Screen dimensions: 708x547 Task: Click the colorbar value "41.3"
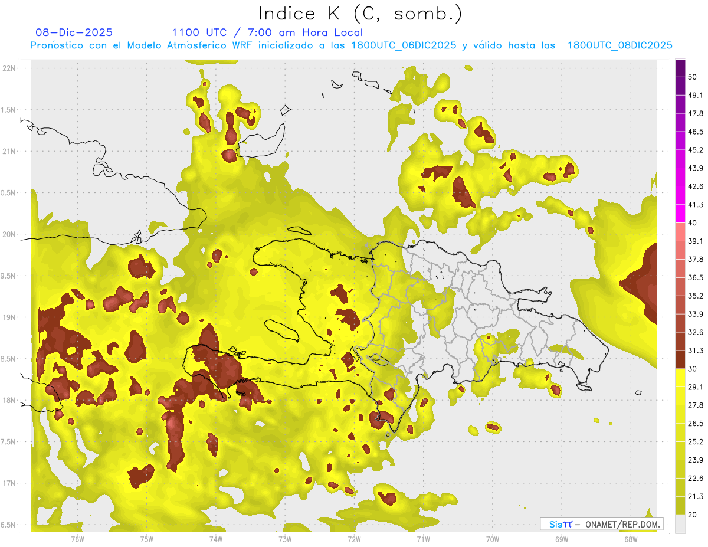point(696,205)
